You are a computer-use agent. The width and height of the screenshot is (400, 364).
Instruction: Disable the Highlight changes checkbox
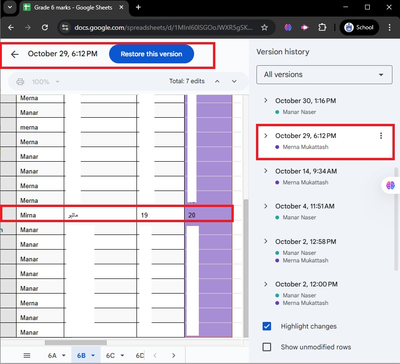tap(267, 326)
